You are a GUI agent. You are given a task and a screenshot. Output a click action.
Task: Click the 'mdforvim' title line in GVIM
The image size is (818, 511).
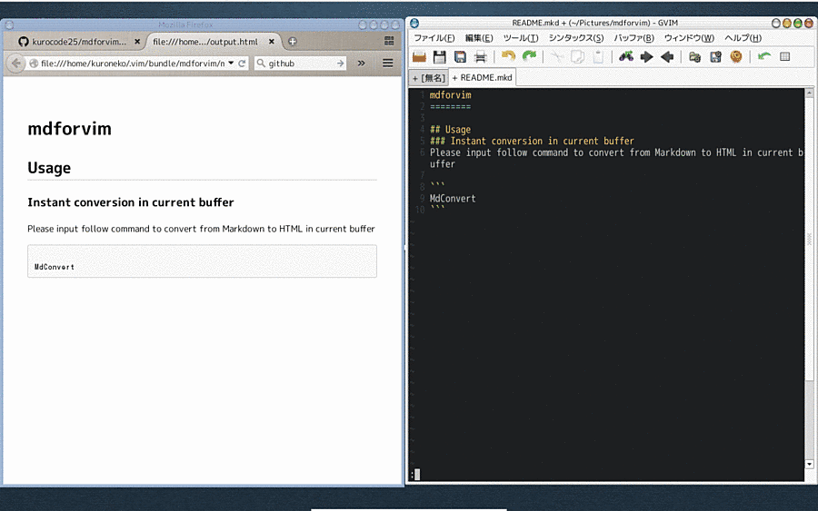pyautogui.click(x=450, y=95)
